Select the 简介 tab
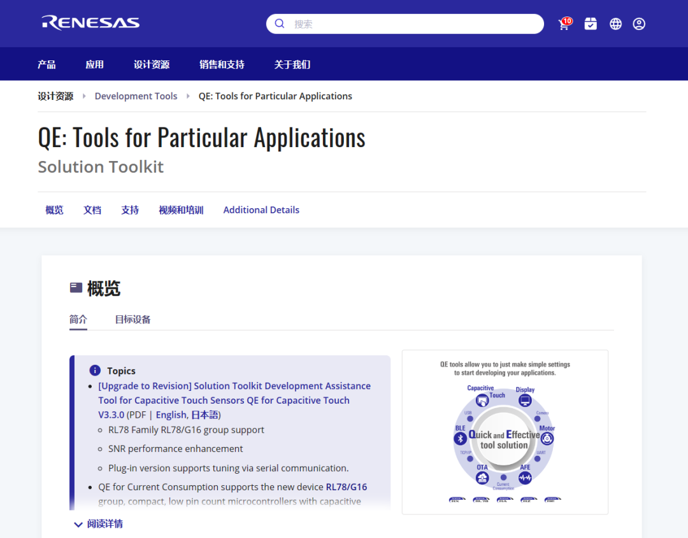 [78, 319]
